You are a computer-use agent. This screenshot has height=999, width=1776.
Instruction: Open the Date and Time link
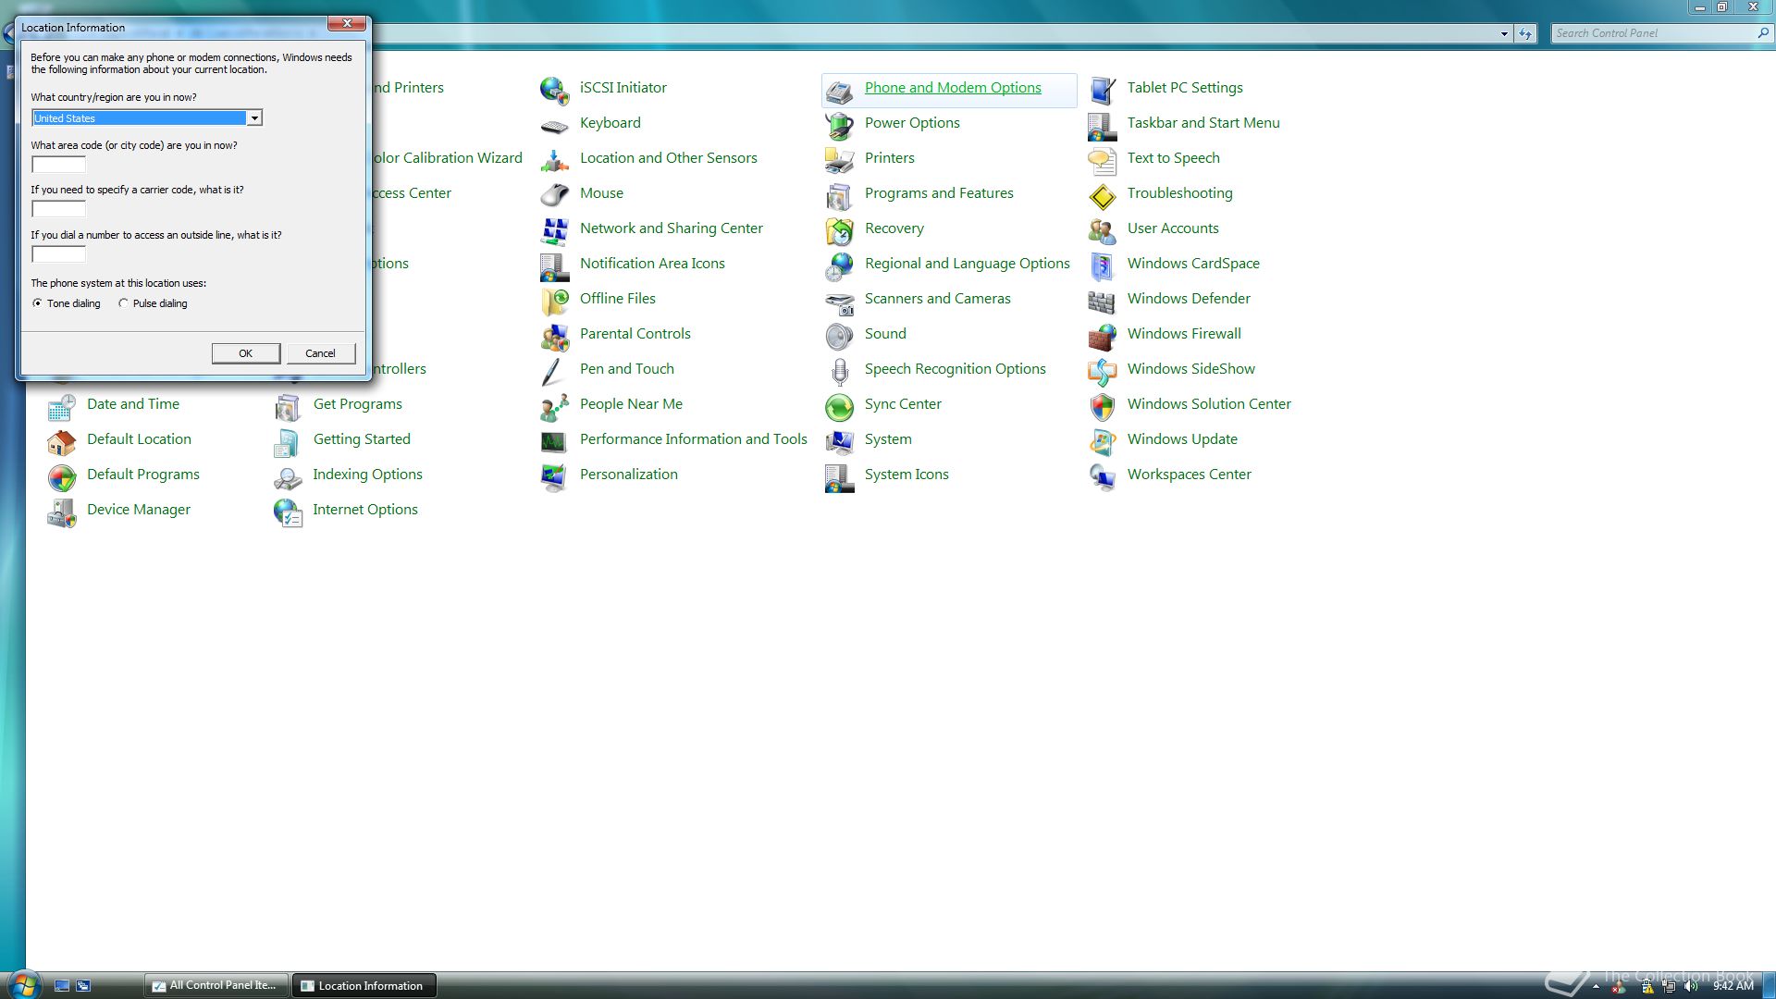pyautogui.click(x=133, y=404)
